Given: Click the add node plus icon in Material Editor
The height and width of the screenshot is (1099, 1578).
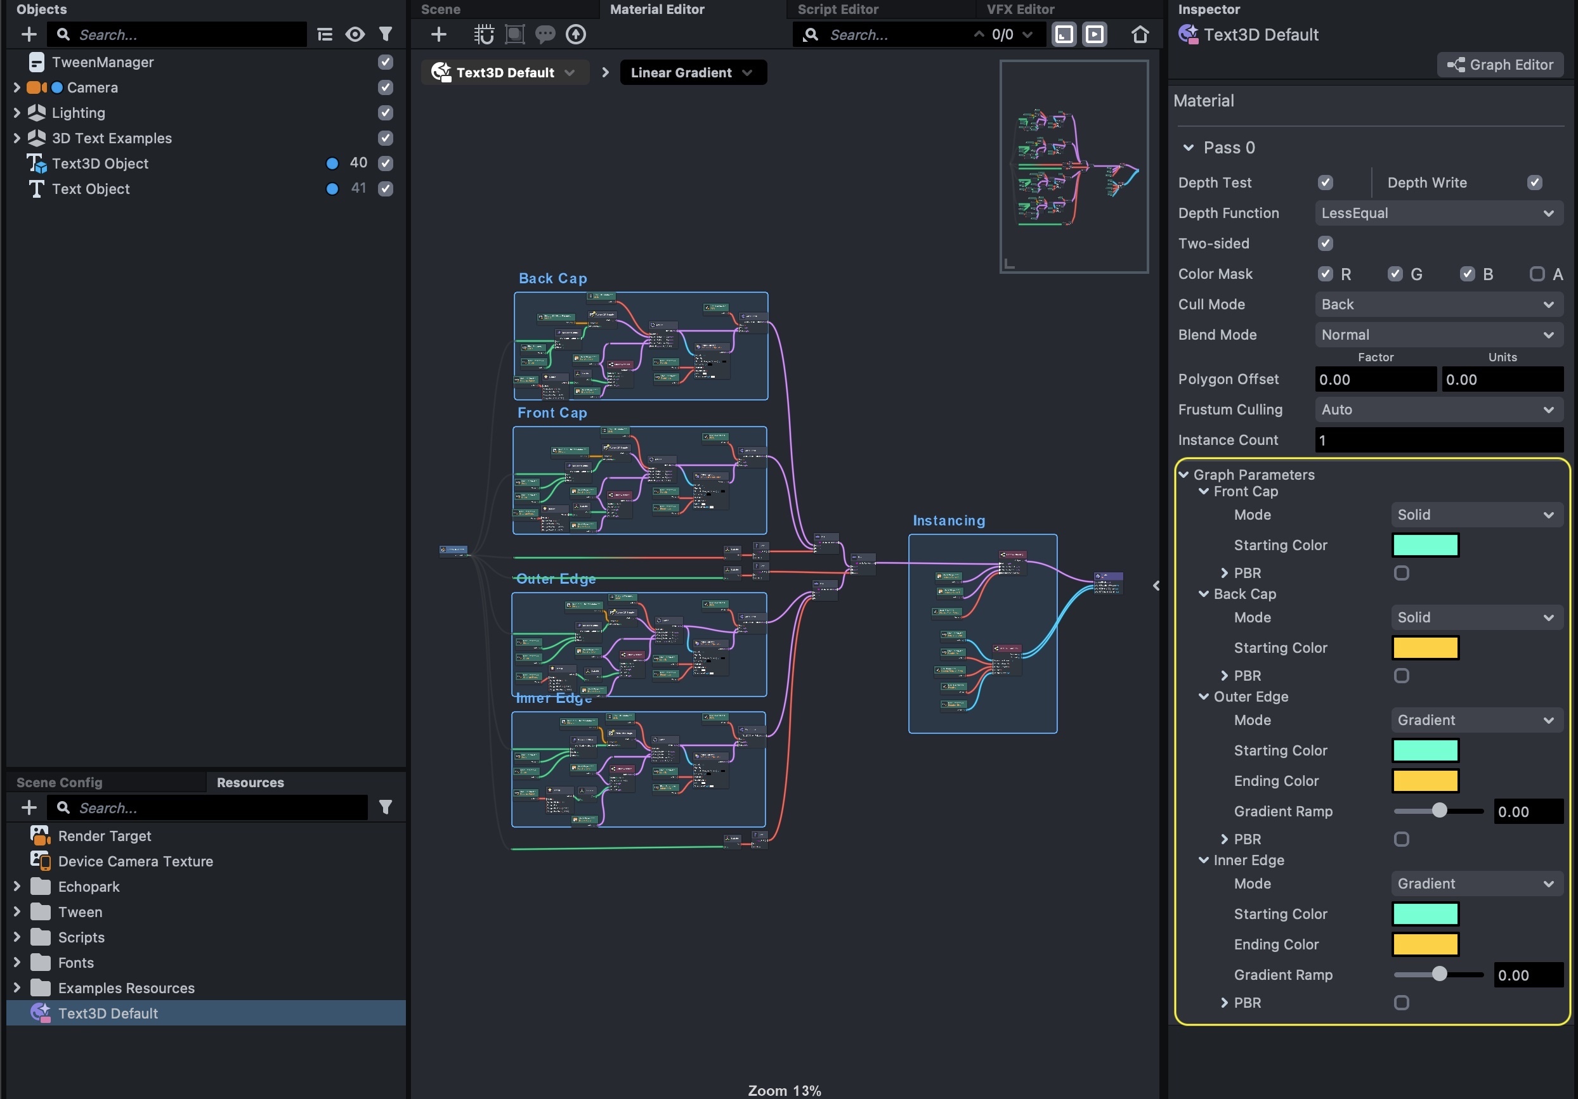Looking at the screenshot, I should [x=438, y=34].
